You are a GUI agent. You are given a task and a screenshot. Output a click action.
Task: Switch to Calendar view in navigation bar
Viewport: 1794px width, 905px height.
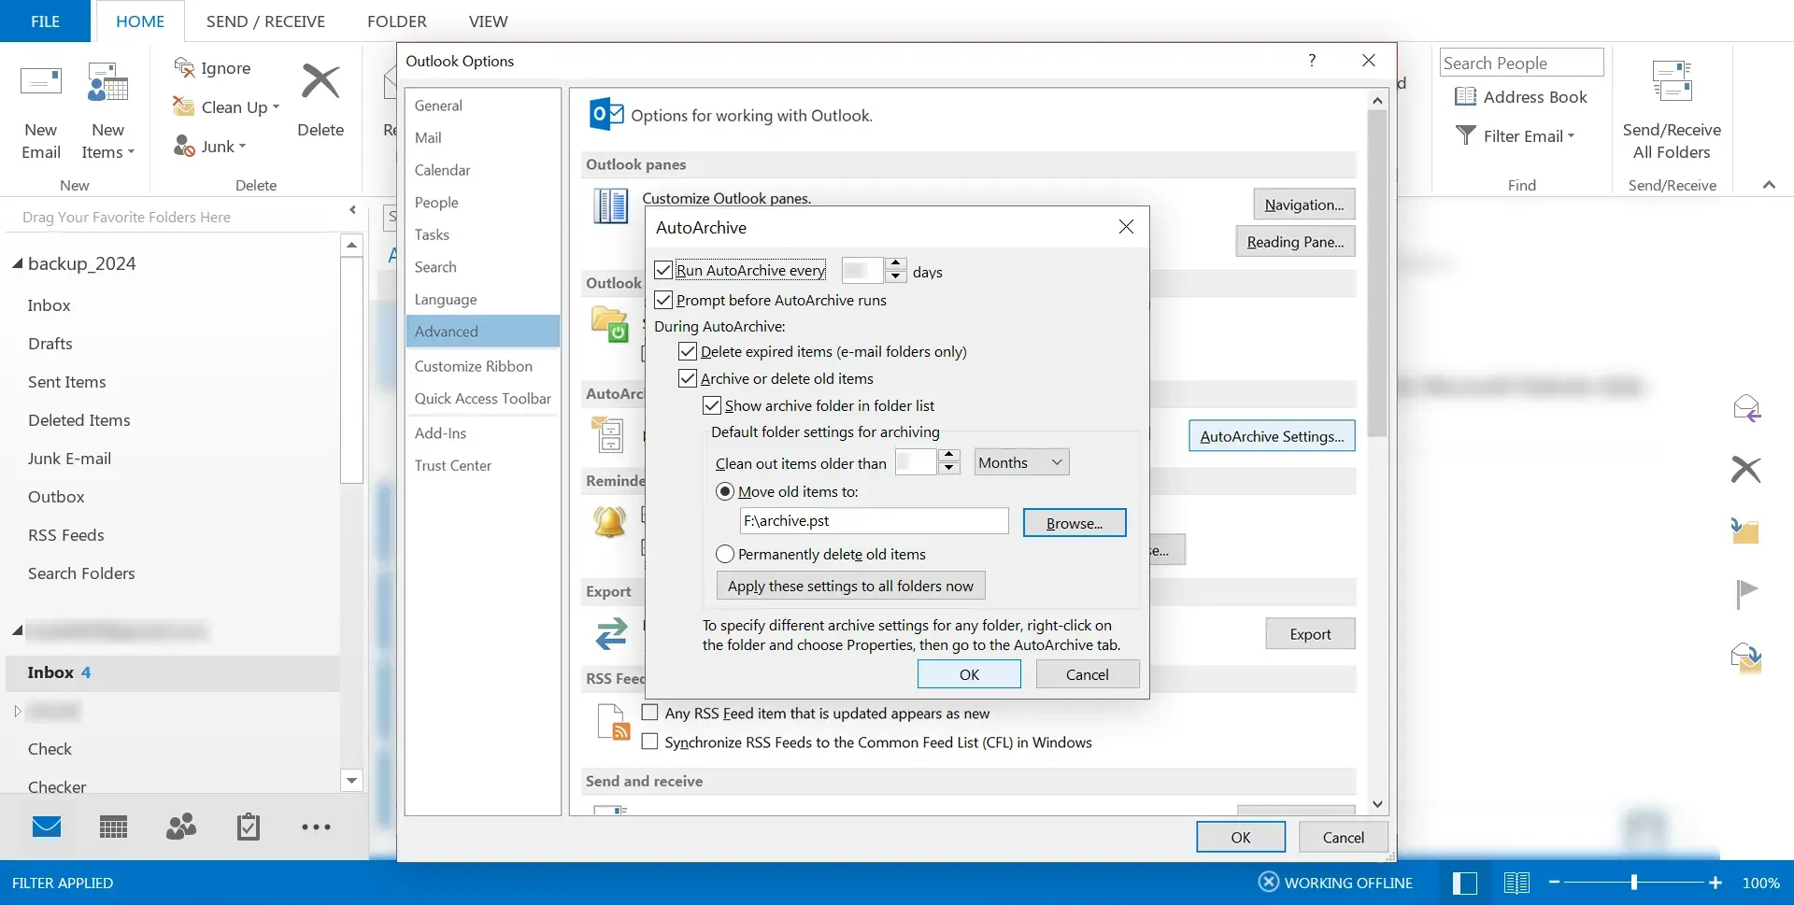click(113, 827)
